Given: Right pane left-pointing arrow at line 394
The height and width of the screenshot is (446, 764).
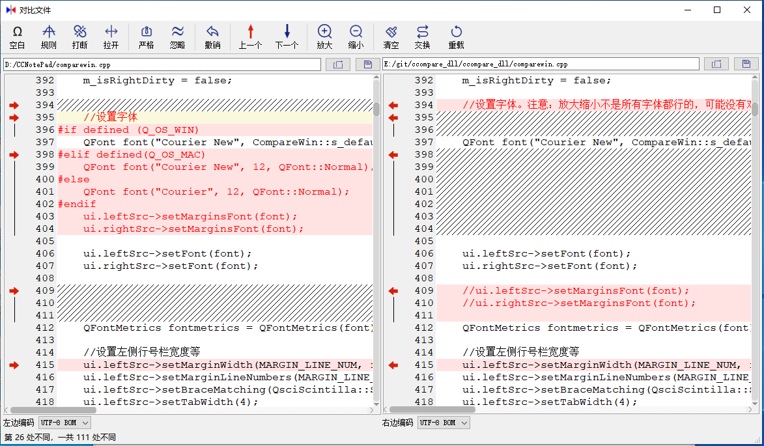Looking at the screenshot, I should click(393, 105).
